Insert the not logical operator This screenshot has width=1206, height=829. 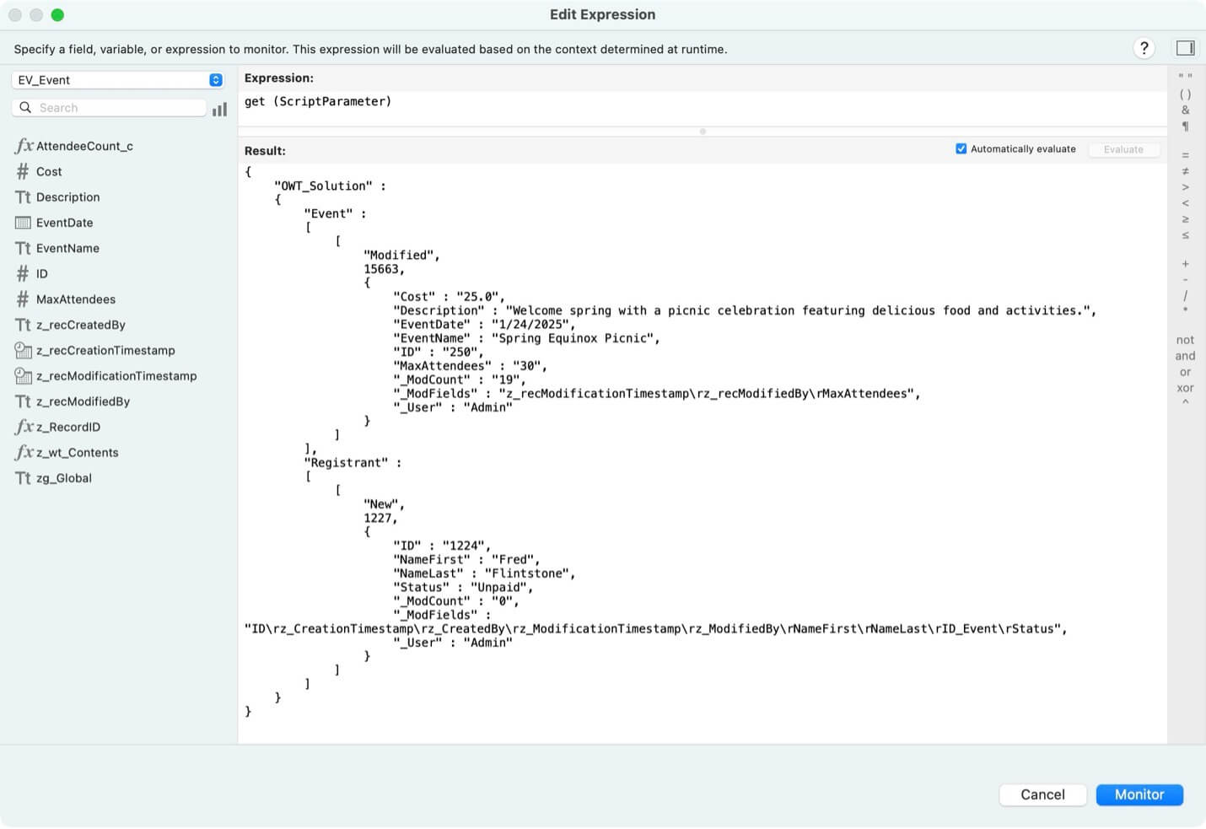[1185, 340]
